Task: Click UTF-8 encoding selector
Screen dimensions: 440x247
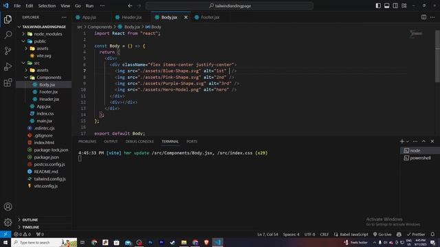Action: 310,234
